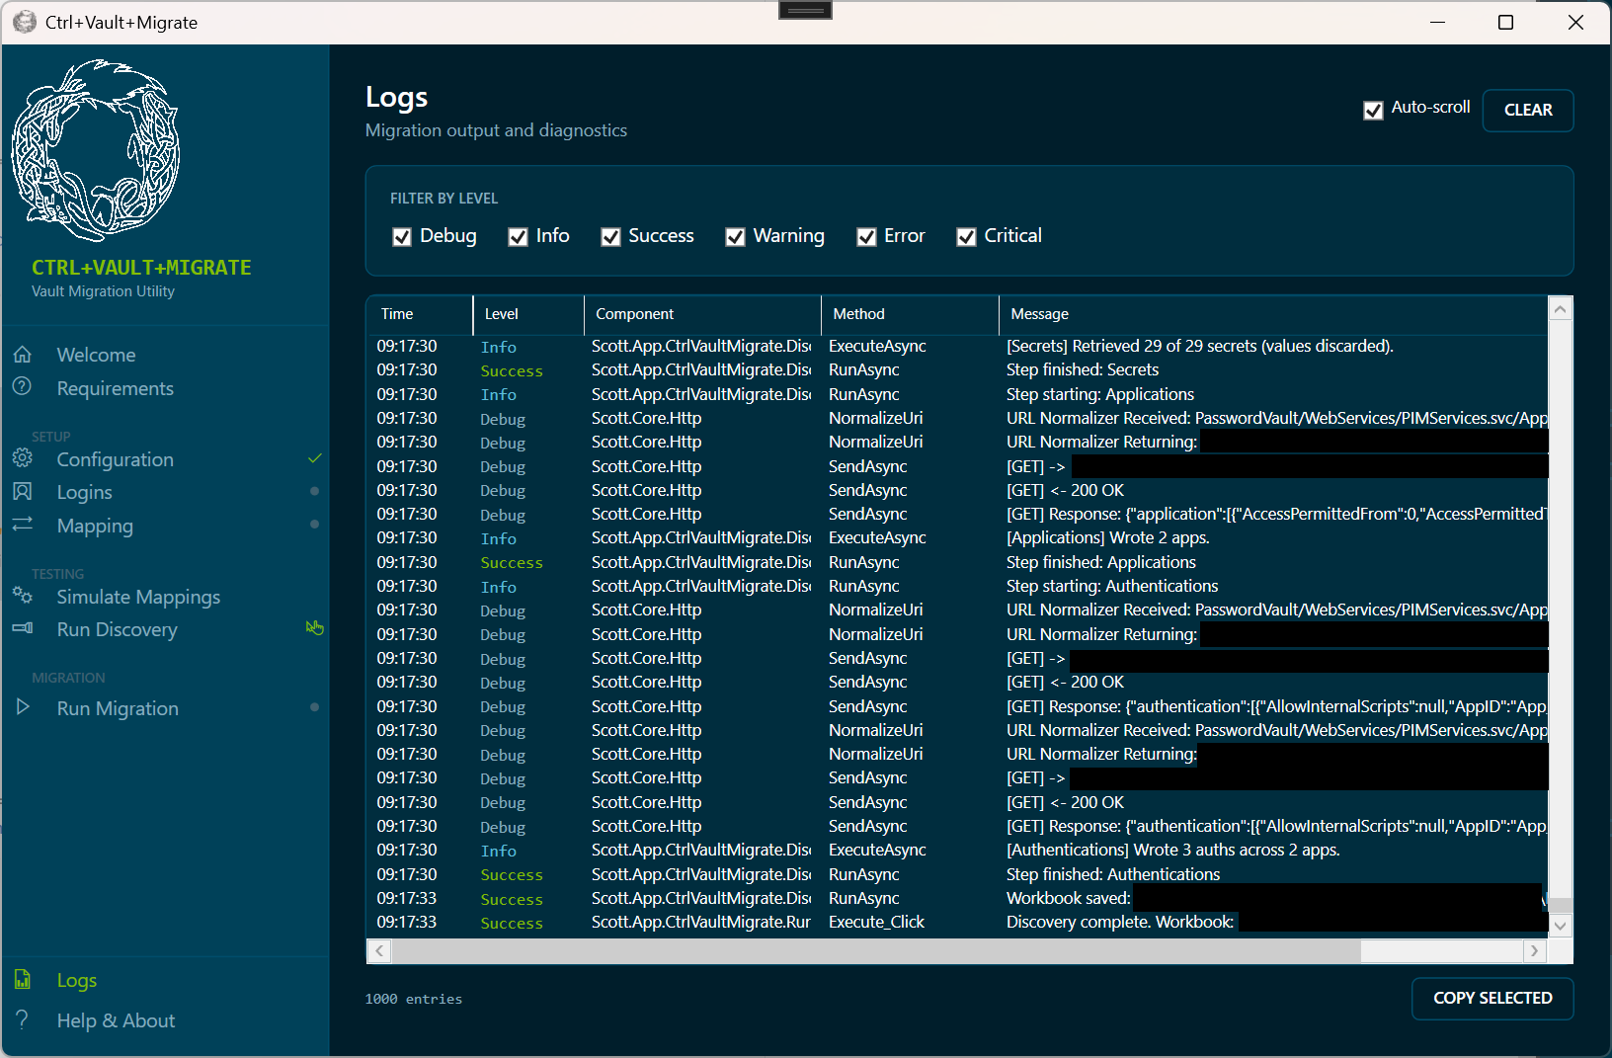Select the 'Step finished: Secrets' log row
The image size is (1612, 1058).
point(957,369)
